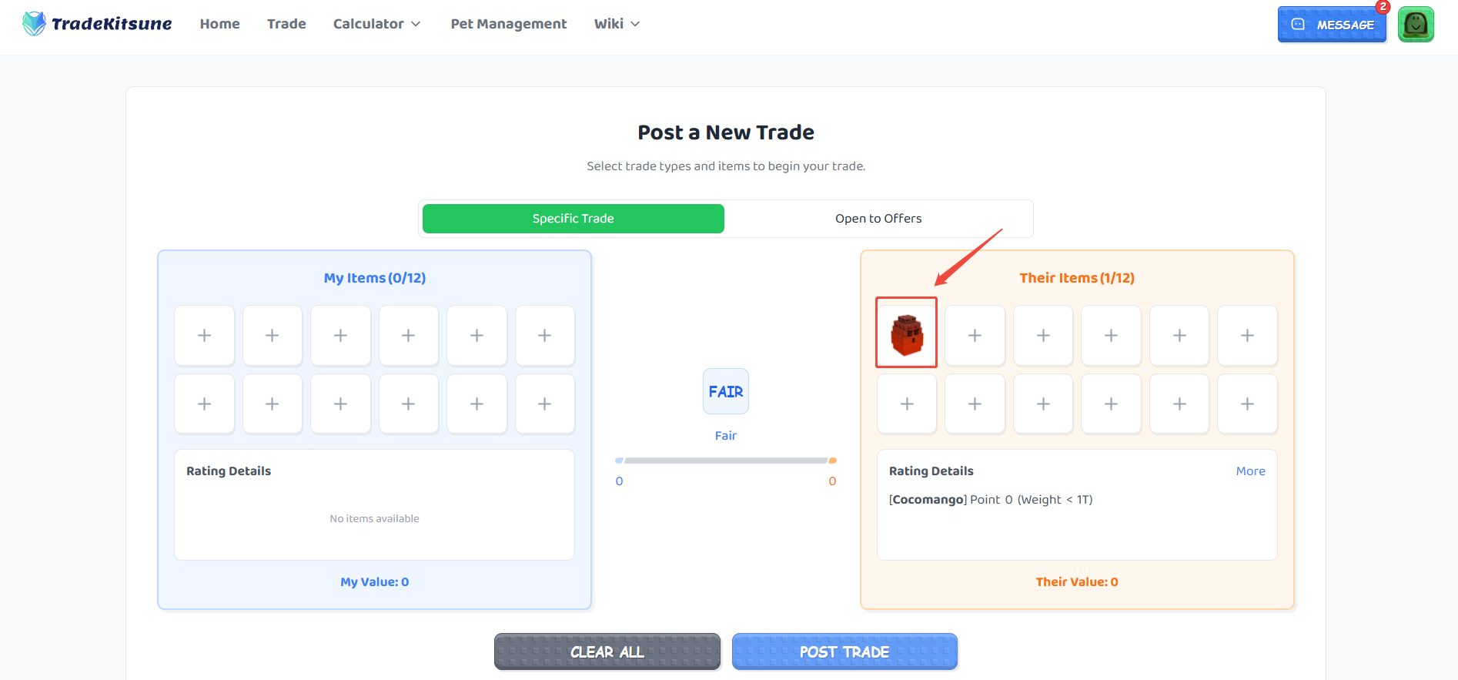Navigate to Pet Management
This screenshot has width=1458, height=680.
tap(508, 24)
